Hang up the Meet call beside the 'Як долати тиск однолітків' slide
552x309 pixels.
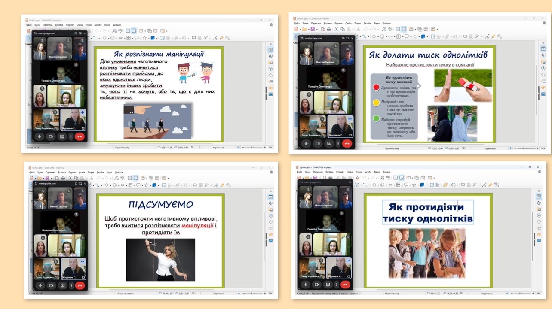347,143
